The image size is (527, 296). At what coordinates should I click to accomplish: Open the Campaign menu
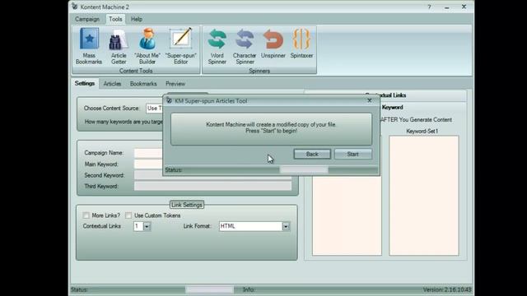coord(87,19)
